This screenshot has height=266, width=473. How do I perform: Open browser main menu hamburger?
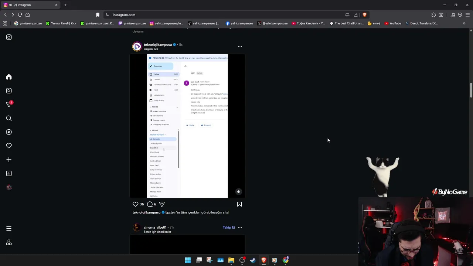(x=467, y=15)
